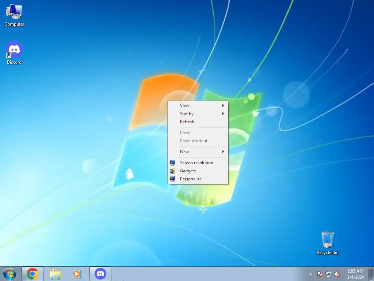Select Gadgets in the context menu
Screen dimensions: 374x281
(198, 171)
